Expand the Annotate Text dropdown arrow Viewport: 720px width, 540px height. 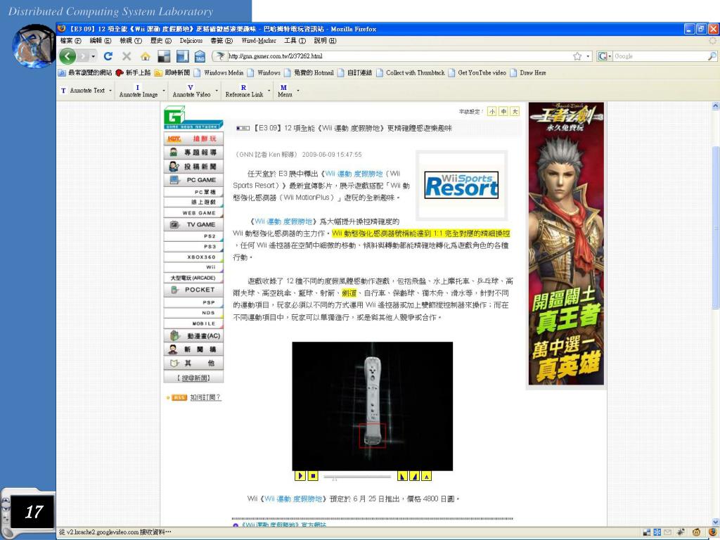pos(110,91)
